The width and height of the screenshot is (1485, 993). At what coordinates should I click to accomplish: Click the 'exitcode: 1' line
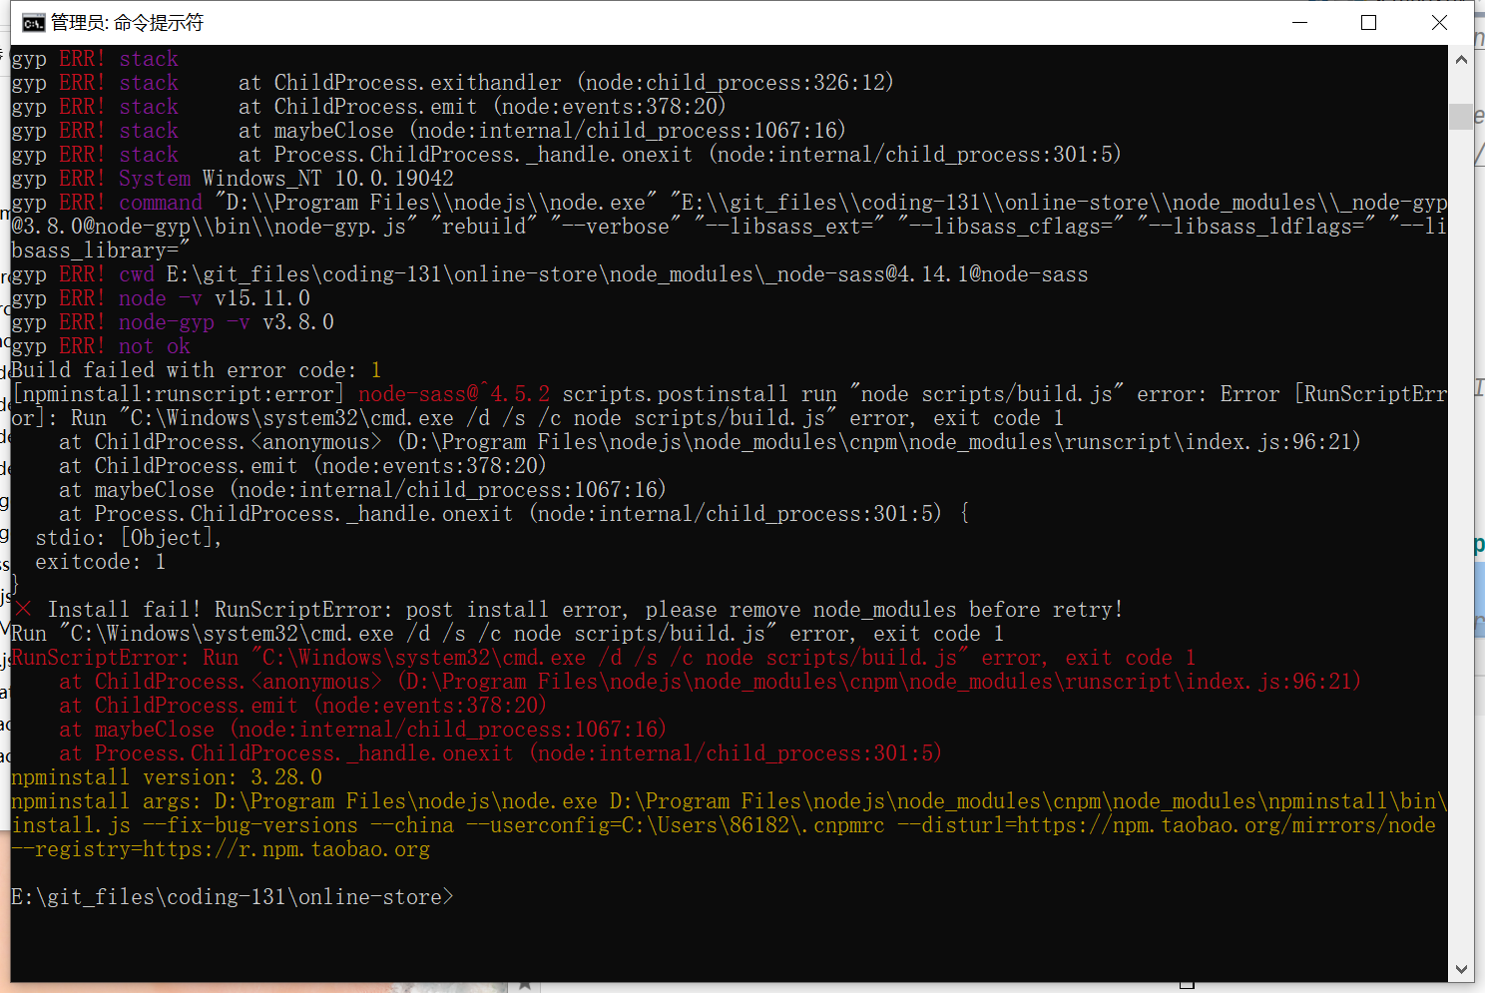[100, 562]
